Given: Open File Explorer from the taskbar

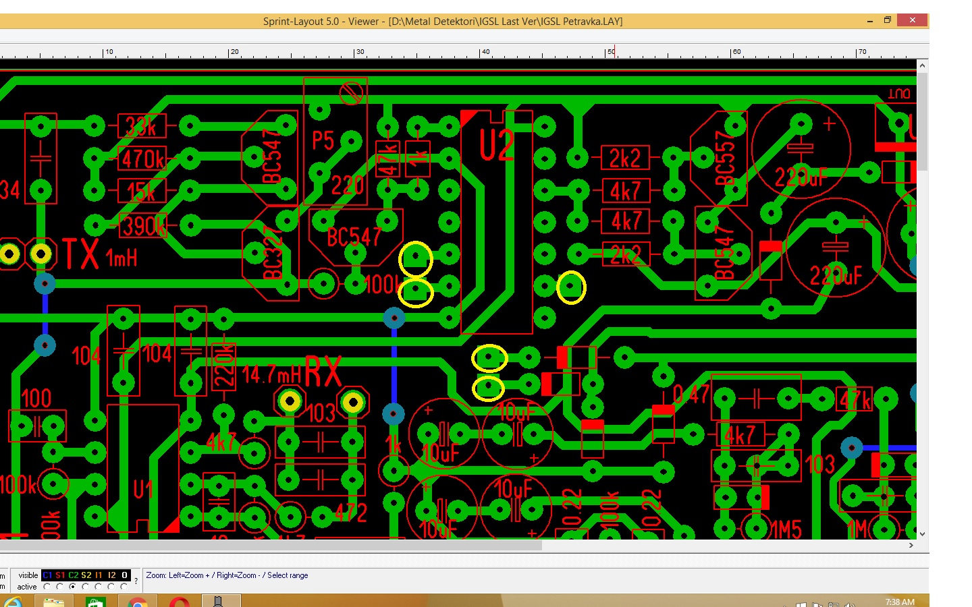Looking at the screenshot, I should point(54,602).
